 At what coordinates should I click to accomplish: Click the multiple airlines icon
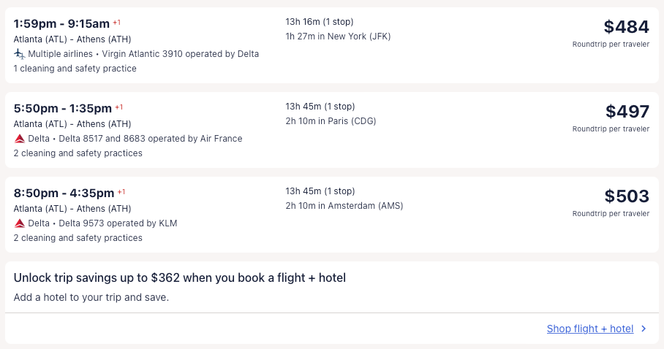tap(19, 54)
